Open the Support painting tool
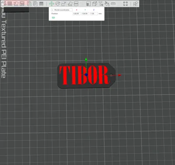 88,4
